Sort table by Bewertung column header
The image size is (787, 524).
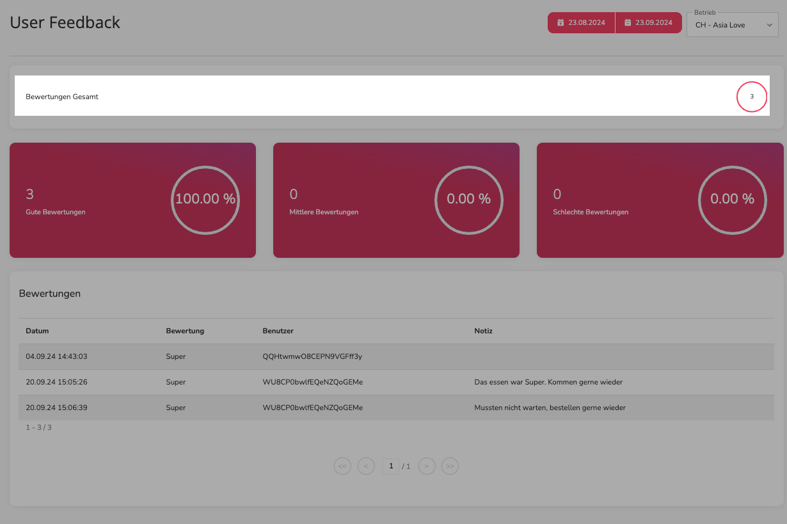coord(185,331)
